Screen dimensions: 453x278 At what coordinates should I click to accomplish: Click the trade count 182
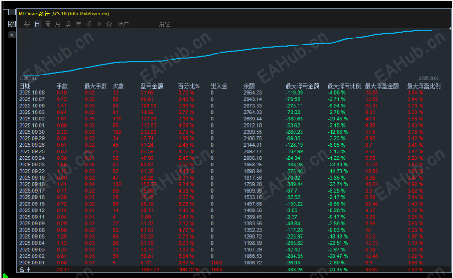pos(117,132)
